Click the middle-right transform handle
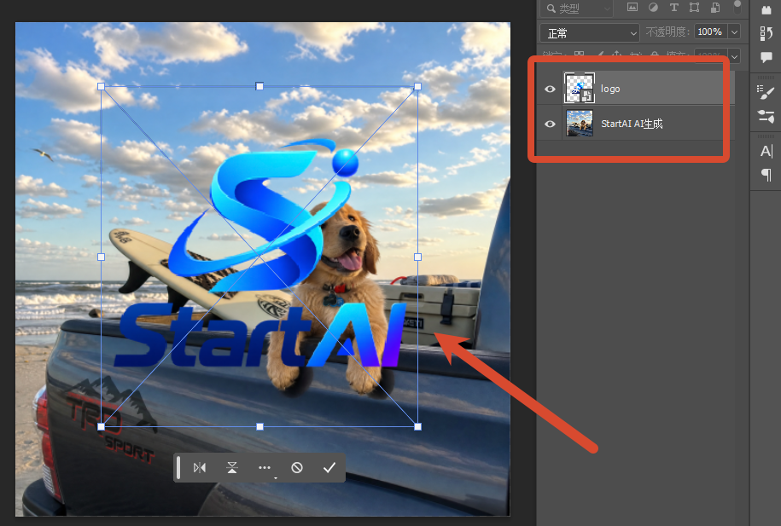Viewport: 781px width, 526px height. [x=418, y=257]
